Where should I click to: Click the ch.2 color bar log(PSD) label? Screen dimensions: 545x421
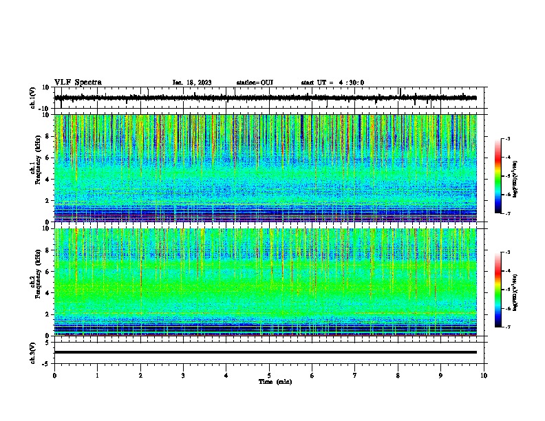coord(515,292)
